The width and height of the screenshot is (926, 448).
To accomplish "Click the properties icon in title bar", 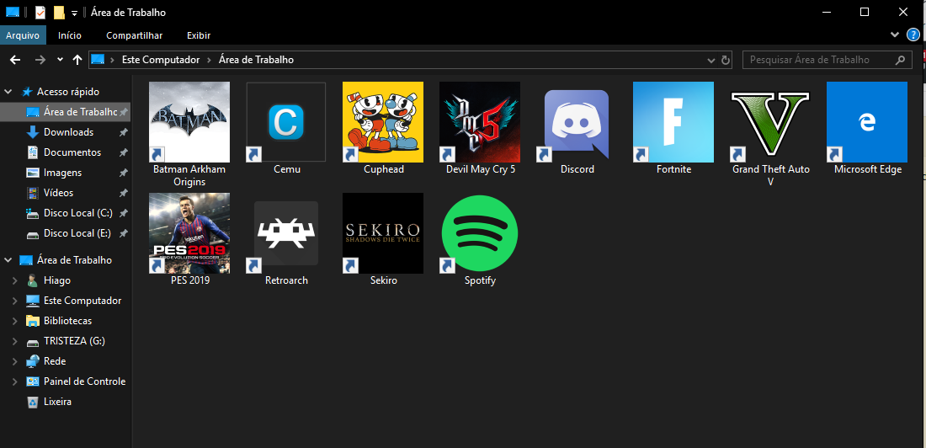I will coord(40,13).
